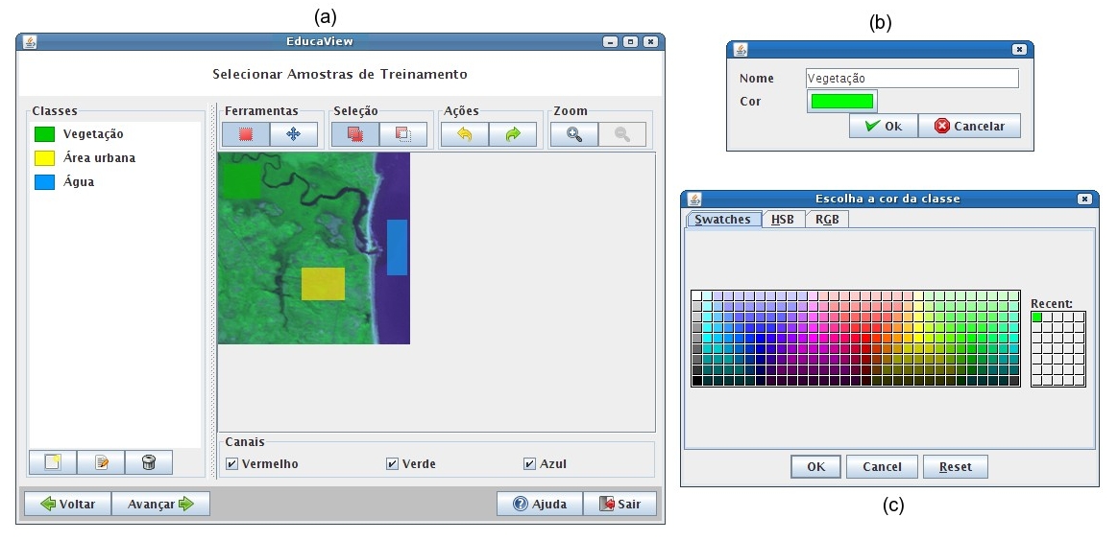The height and width of the screenshot is (541, 1118).
Task: Delete selected class with trash button
Action: click(148, 462)
